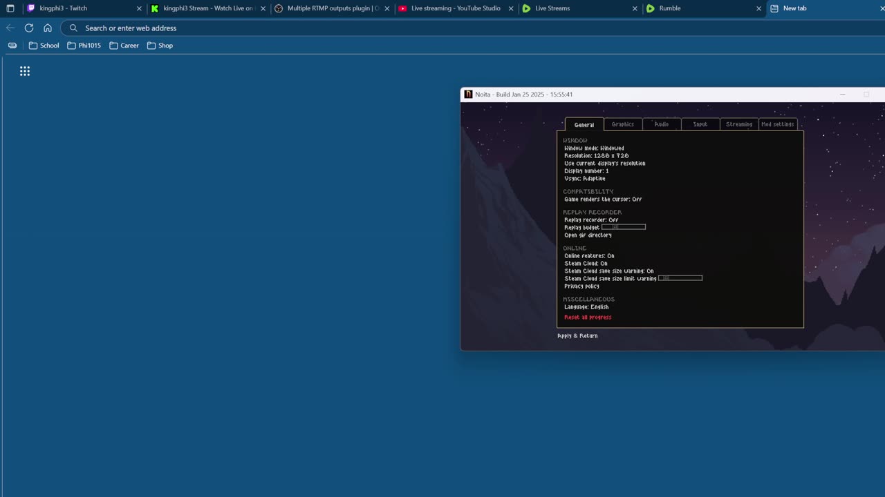Close the Live Streams tab
Image resolution: width=885 pixels, height=497 pixels.
tap(635, 8)
